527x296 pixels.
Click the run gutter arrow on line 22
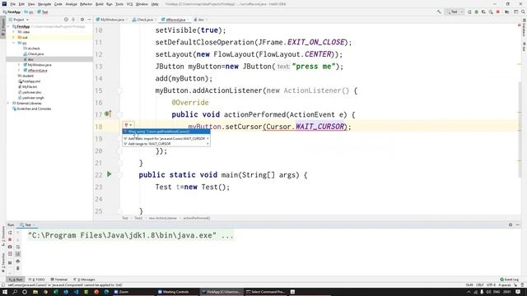click(x=109, y=174)
